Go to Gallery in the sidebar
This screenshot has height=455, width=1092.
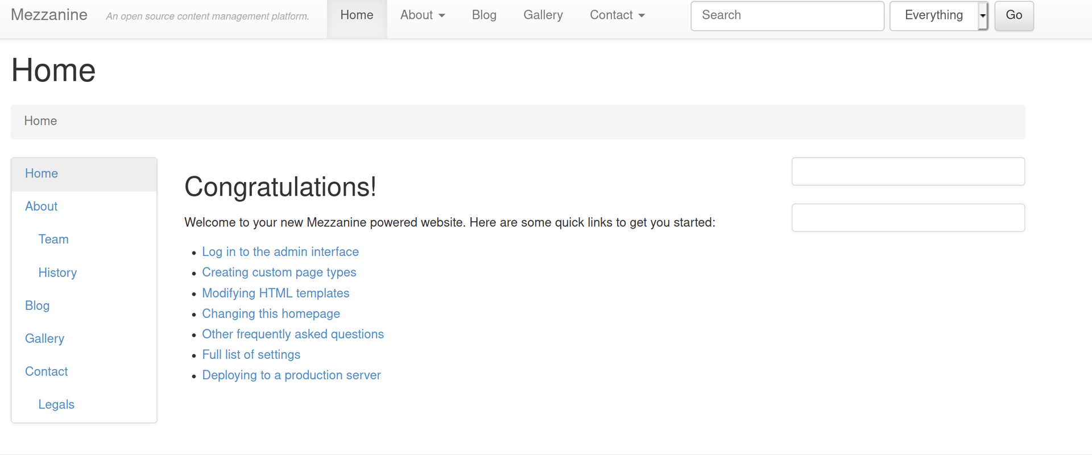tap(44, 338)
